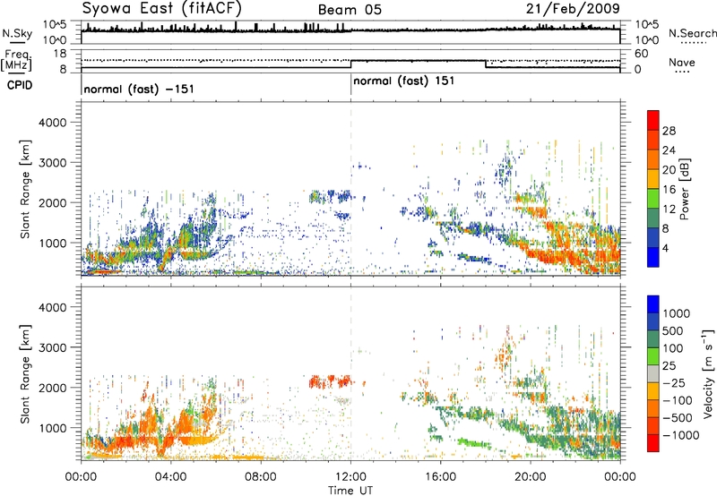Click the "N.Sky" axis label
Screen dimensions: 717x496
[x=17, y=33]
